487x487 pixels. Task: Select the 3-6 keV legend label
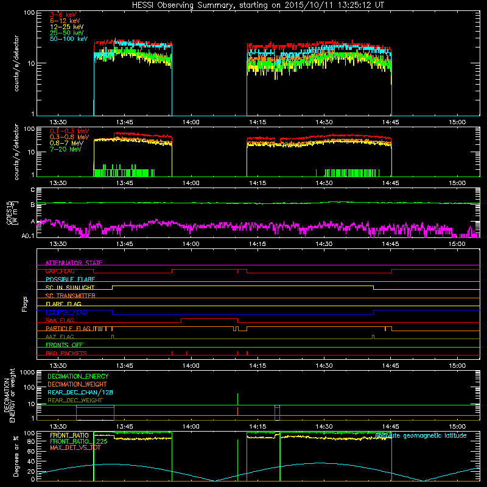[x=63, y=15]
